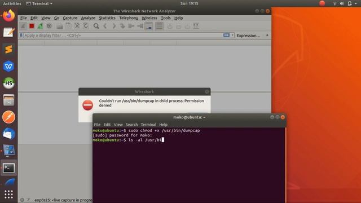Go to specified packet icon

122,26
